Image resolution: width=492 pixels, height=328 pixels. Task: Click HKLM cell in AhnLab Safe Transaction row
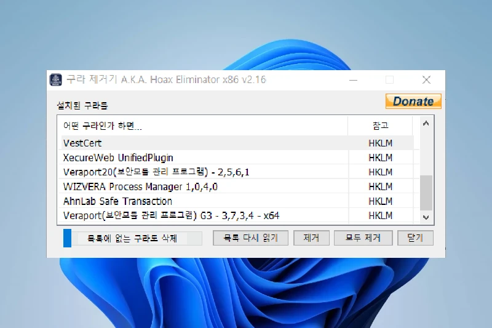(x=380, y=201)
